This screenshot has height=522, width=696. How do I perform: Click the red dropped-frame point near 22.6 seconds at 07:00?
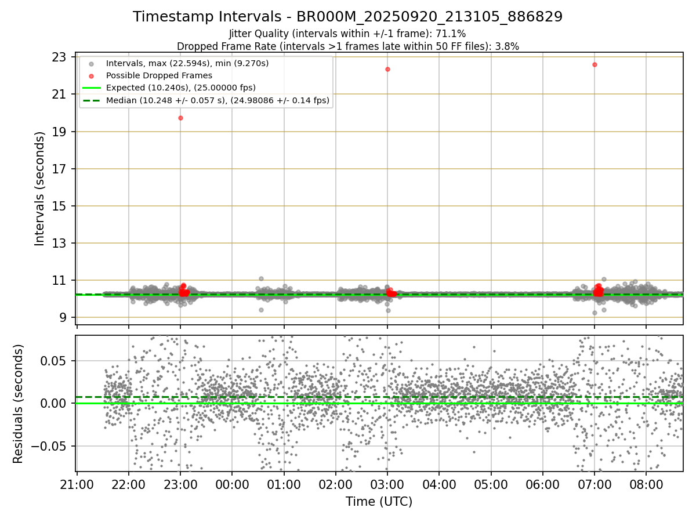pos(594,64)
